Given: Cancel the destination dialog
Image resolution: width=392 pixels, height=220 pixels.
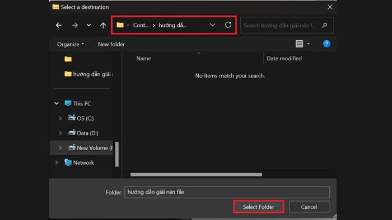Looking at the screenshot, I should (309, 207).
